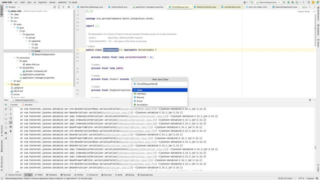Run SalesInfoApplication with the green play icon

point(284,2)
